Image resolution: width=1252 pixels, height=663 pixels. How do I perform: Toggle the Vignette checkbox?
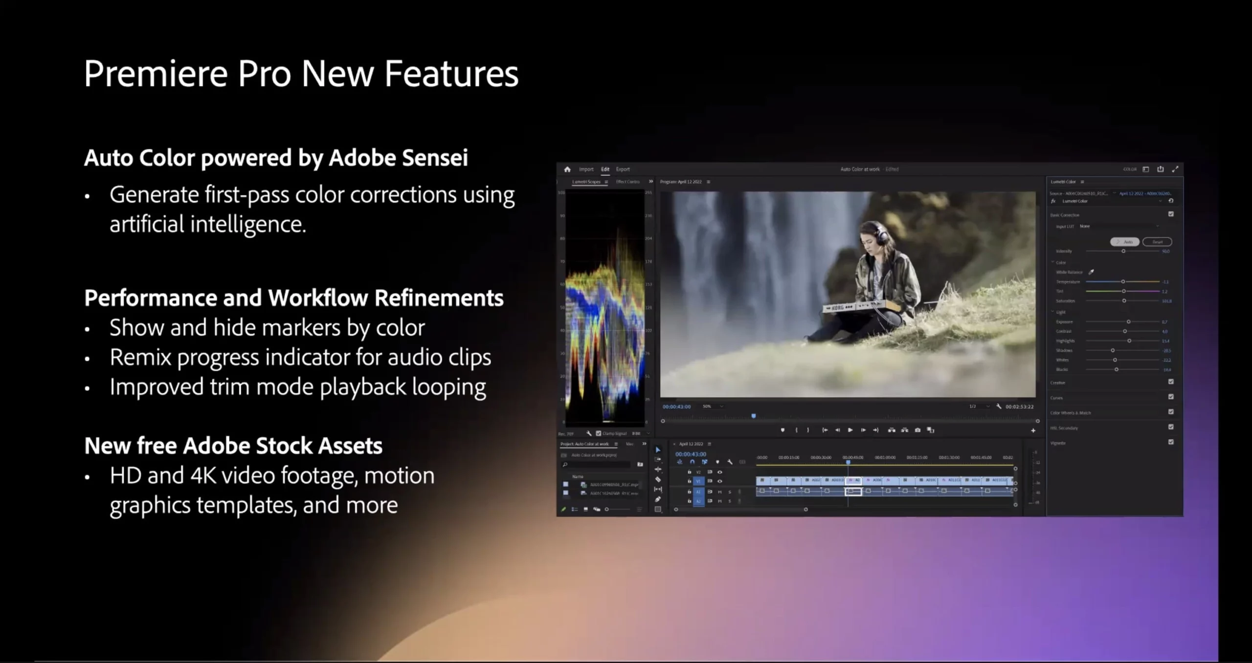[1171, 442]
